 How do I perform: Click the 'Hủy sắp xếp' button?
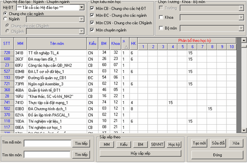140,153
